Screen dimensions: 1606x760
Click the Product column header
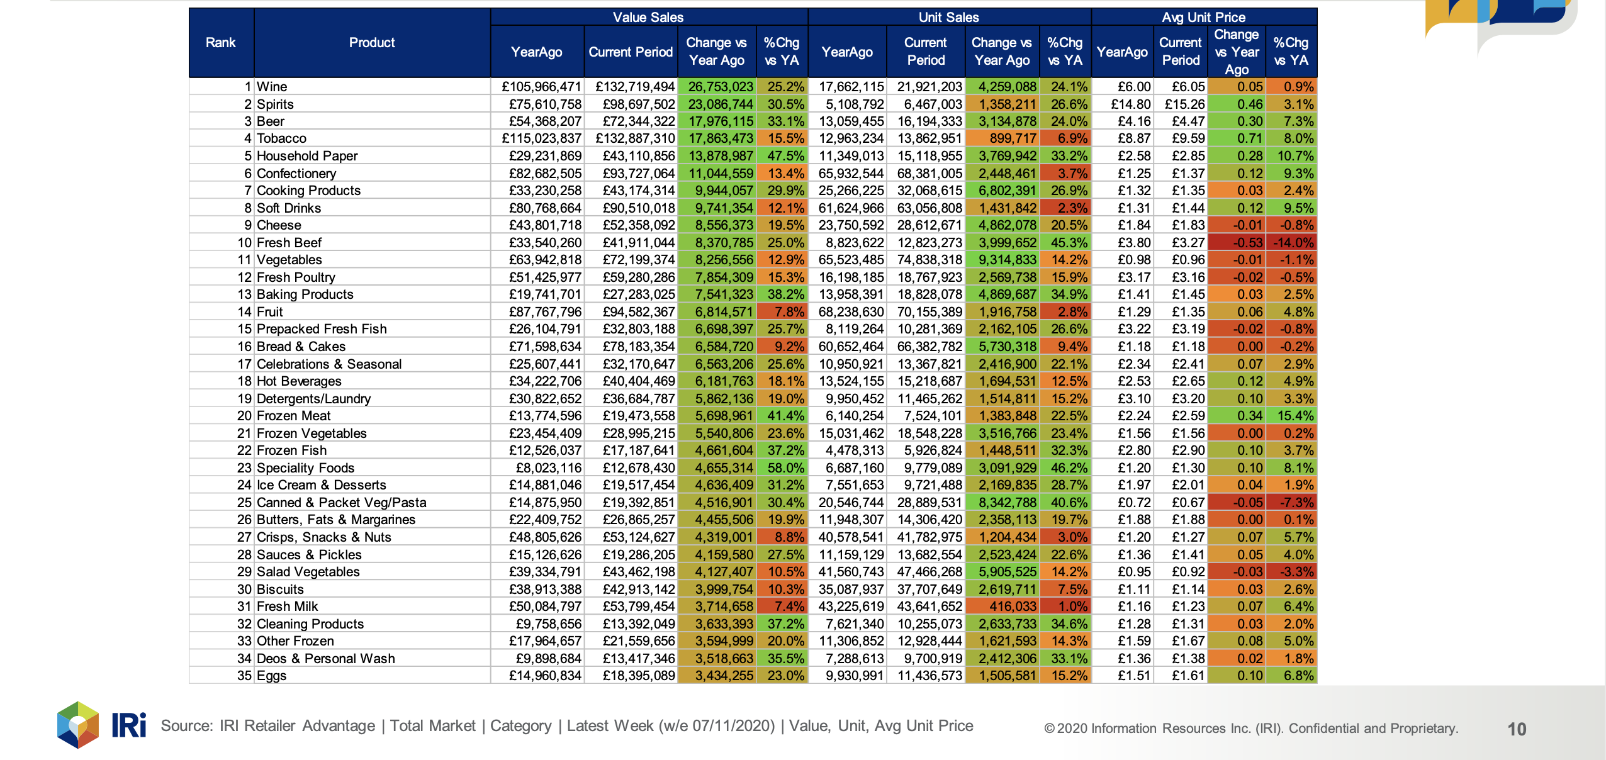point(372,43)
